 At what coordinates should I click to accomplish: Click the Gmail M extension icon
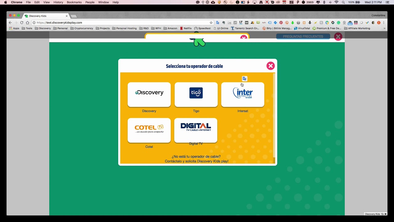coord(247,23)
